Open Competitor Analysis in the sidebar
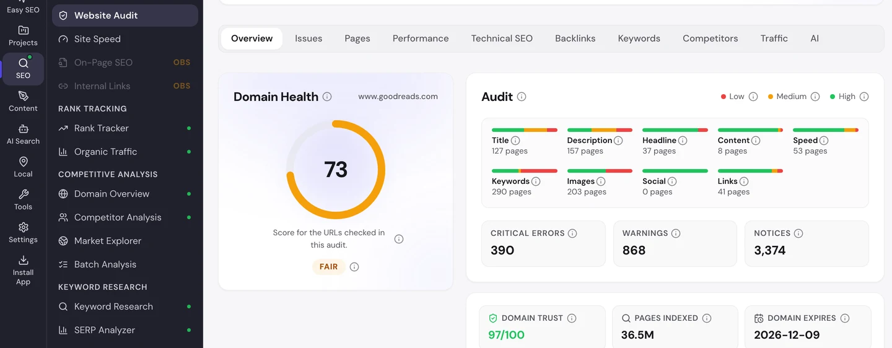This screenshot has height=348, width=892. point(125,217)
